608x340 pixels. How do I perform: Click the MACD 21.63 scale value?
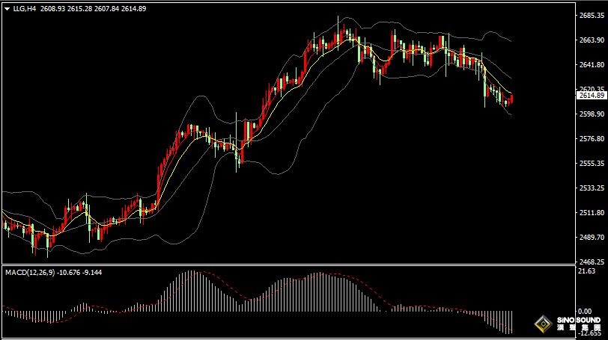pos(586,271)
